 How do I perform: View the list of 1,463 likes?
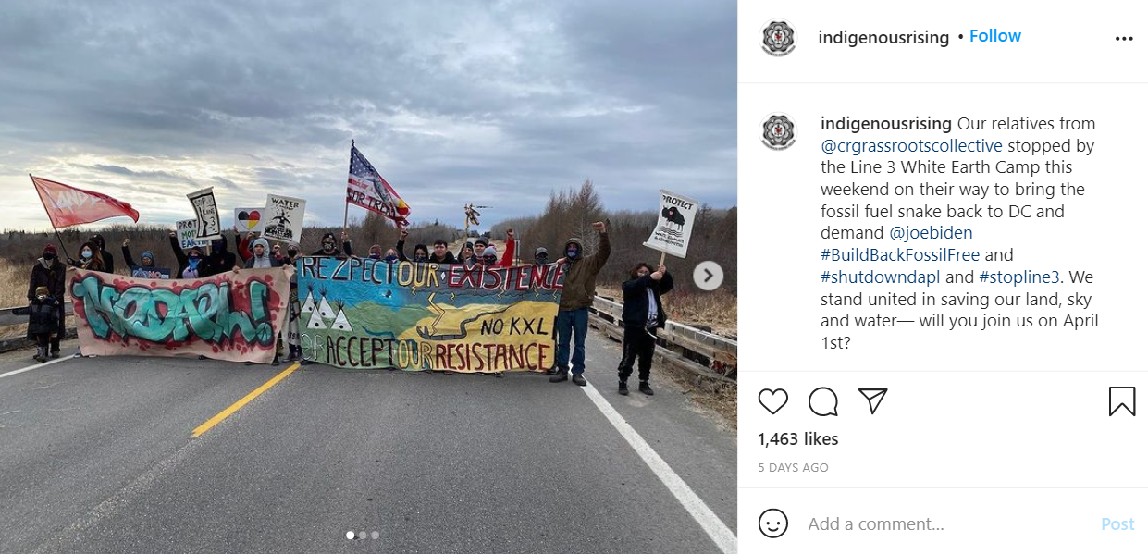[797, 438]
